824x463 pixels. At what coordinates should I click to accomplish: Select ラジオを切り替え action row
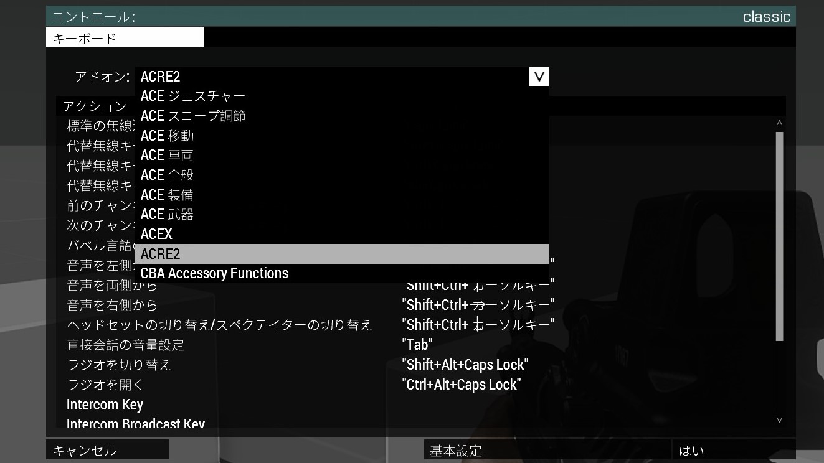click(415, 365)
